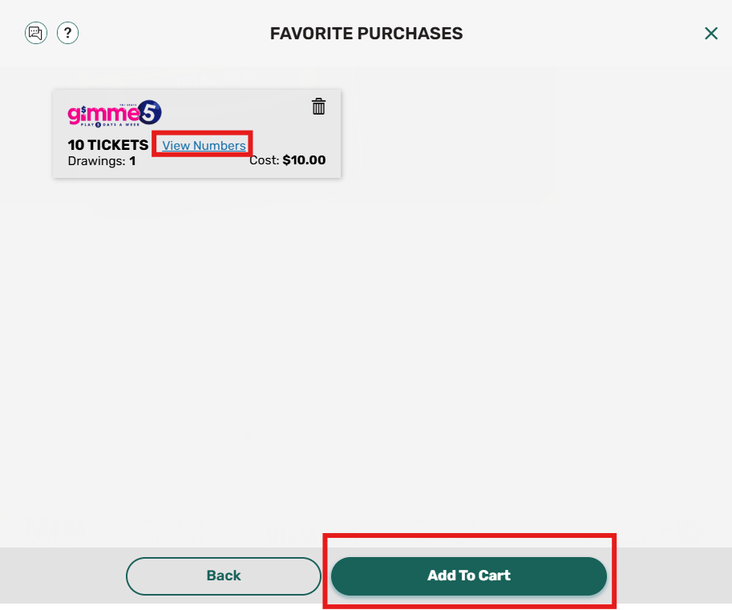Select the Gimme 5 game logo
This screenshot has height=610, width=732.
click(112, 114)
